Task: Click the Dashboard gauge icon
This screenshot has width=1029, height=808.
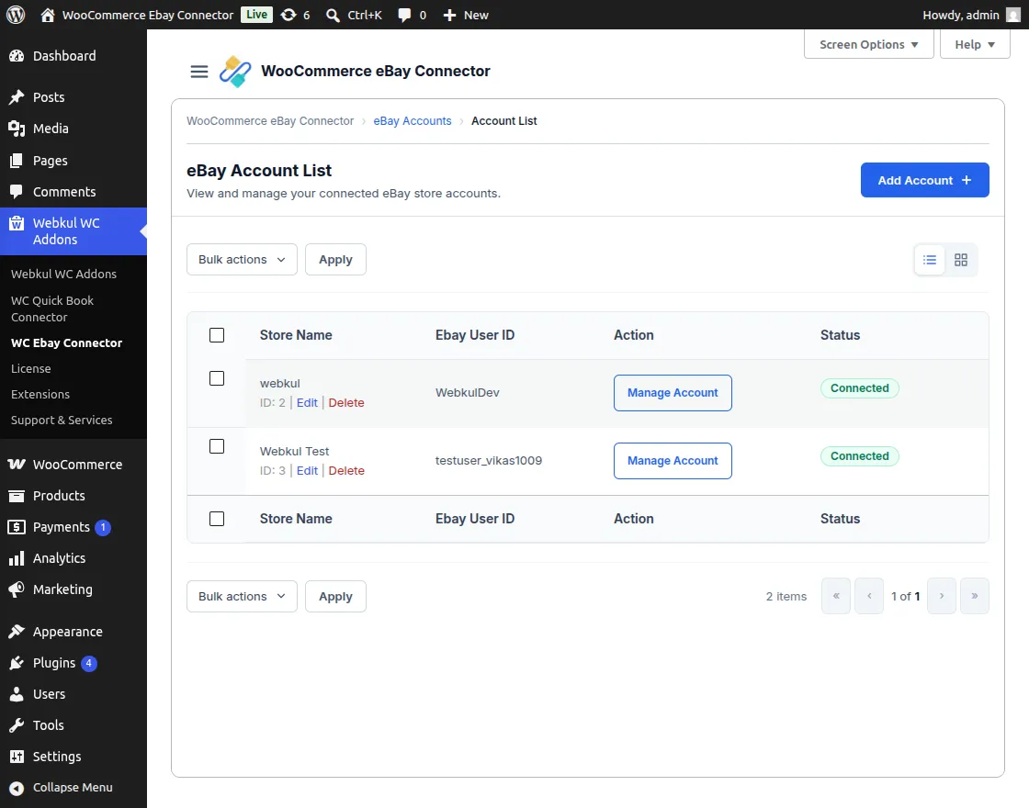Action: pyautogui.click(x=17, y=56)
